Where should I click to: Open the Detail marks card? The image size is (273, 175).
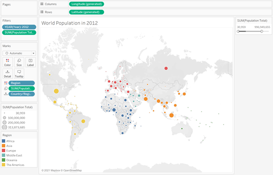[7, 74]
